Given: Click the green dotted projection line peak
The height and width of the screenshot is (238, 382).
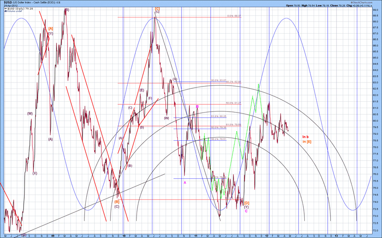Looking at the screenshot, I should point(258,84).
